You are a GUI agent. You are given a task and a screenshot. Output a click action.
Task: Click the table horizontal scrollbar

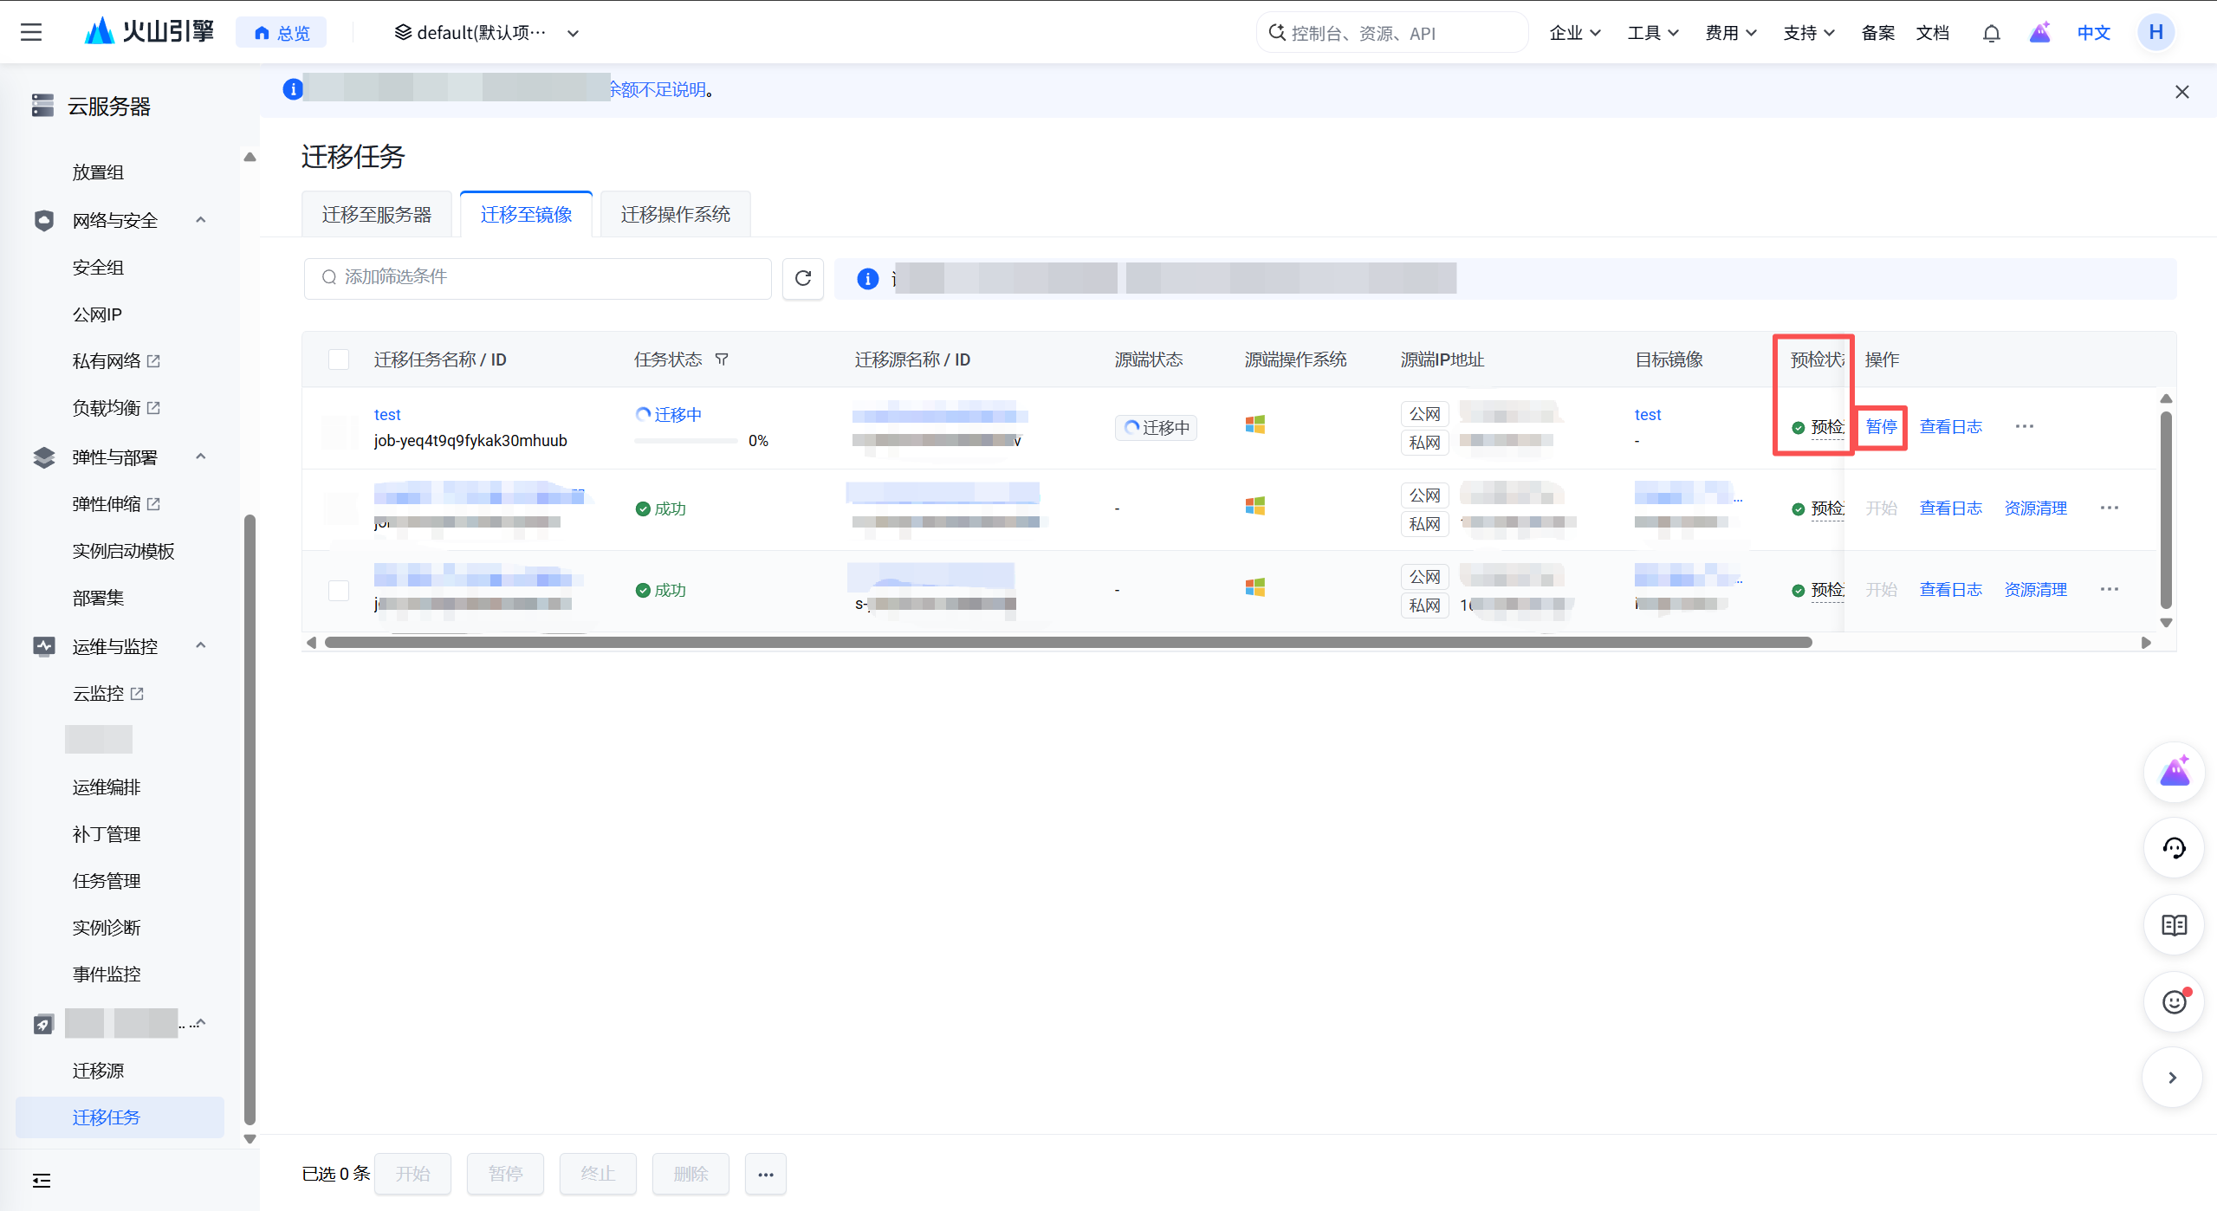tap(1067, 643)
